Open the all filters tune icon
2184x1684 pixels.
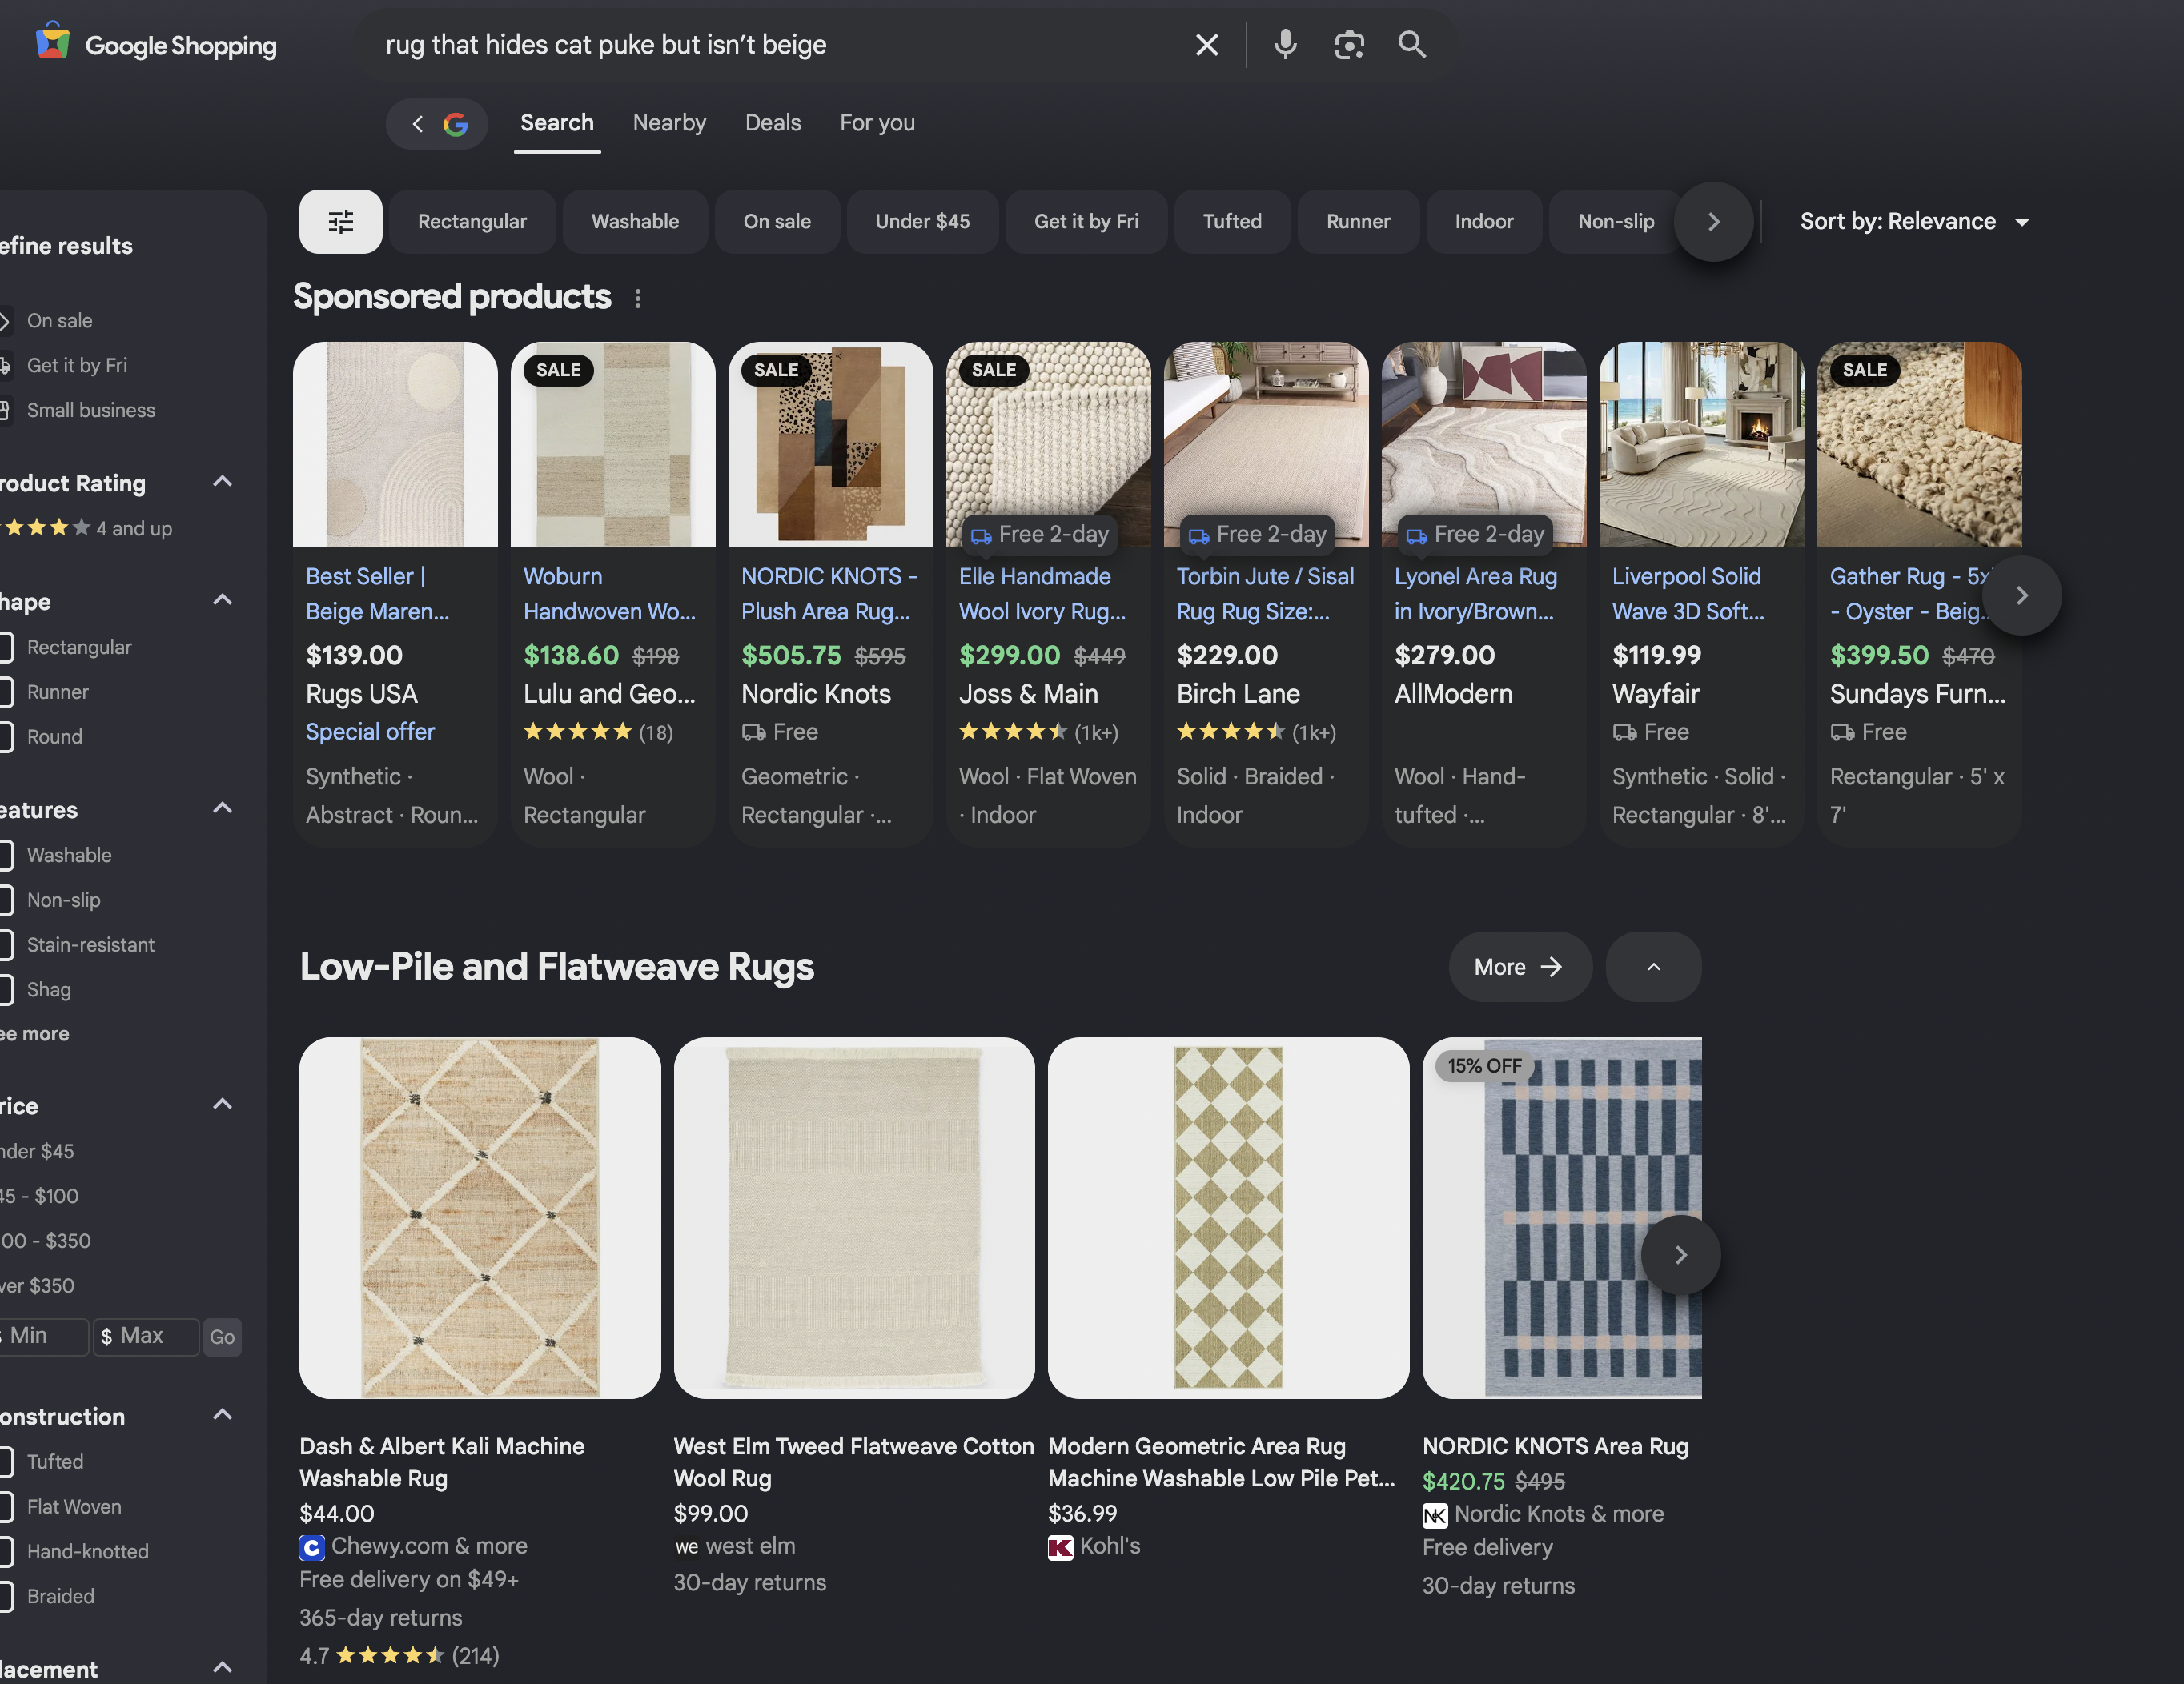pyautogui.click(x=341, y=221)
